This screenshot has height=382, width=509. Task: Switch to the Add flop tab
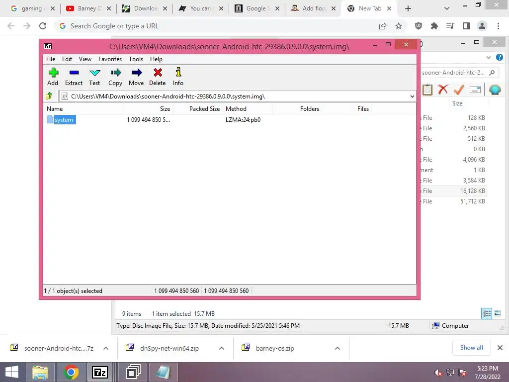point(309,8)
